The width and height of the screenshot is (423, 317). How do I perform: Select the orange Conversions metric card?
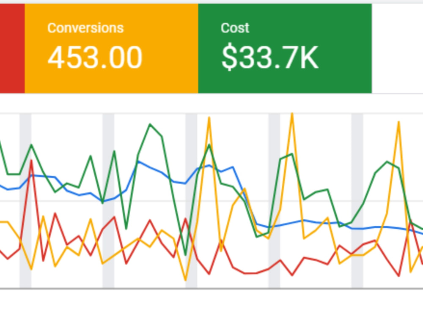pos(111,49)
